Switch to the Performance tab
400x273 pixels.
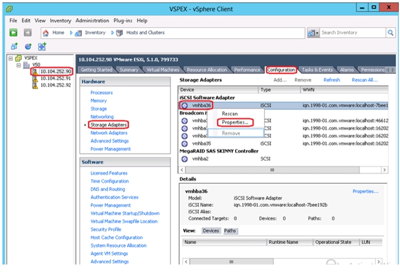(247, 70)
